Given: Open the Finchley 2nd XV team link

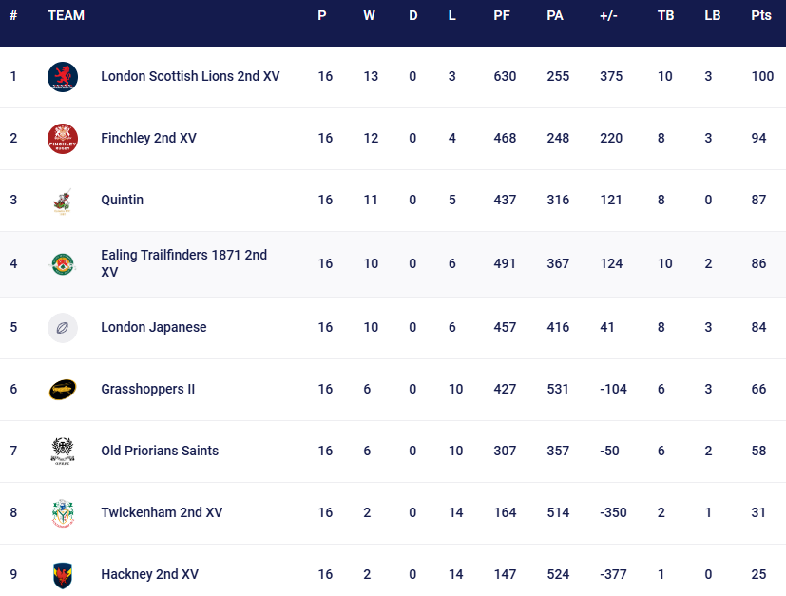Looking at the screenshot, I should [x=148, y=139].
